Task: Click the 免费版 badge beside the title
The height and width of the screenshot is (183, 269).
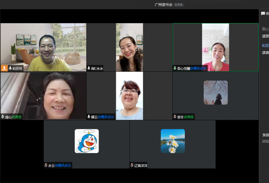Action: pos(178,5)
